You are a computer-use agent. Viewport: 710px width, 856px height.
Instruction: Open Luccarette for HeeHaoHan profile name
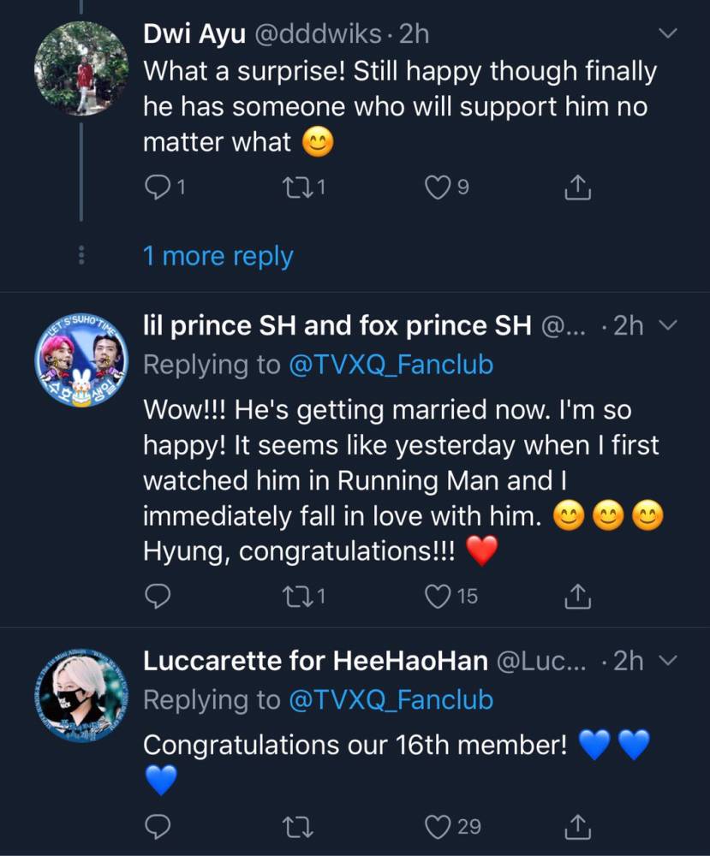point(315,662)
